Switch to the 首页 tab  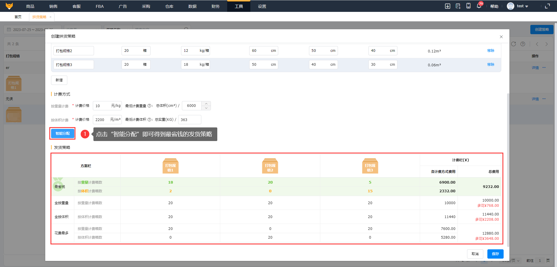[18, 17]
